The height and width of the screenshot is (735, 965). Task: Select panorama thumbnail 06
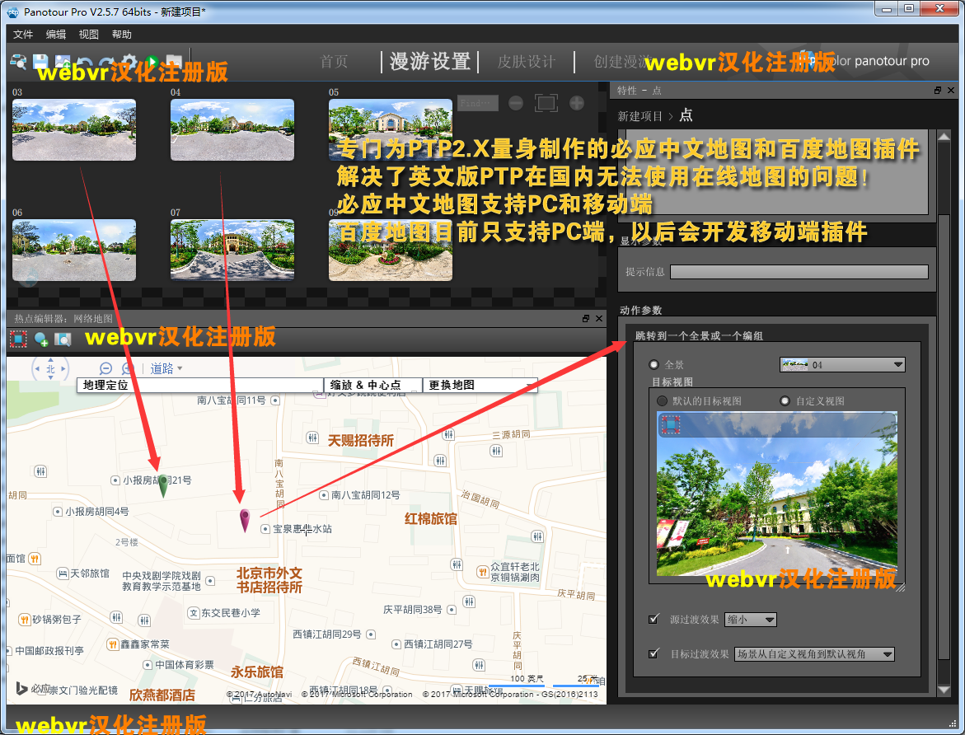point(74,250)
